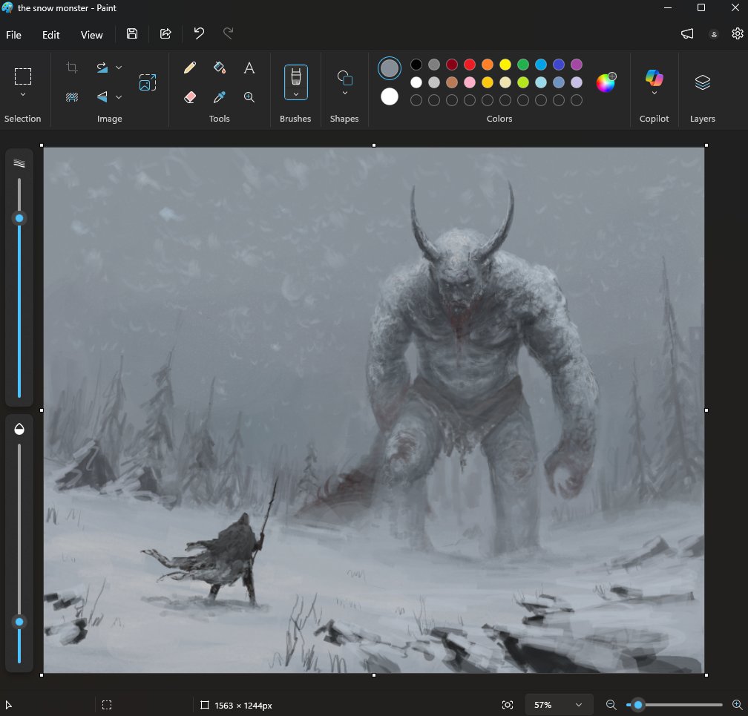Select Color 1 gray primary swatch
This screenshot has height=716, width=748.
coord(390,68)
